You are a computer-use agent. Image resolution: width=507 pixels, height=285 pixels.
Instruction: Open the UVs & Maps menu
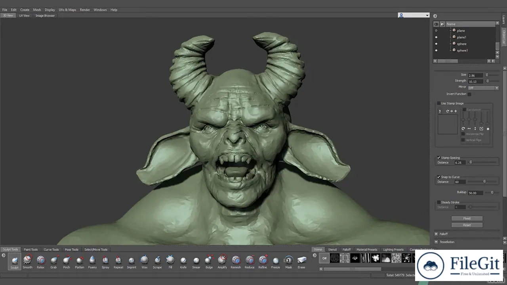tap(67, 9)
